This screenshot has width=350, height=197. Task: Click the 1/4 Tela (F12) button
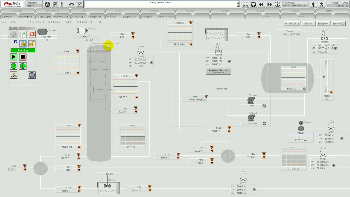click(292, 24)
